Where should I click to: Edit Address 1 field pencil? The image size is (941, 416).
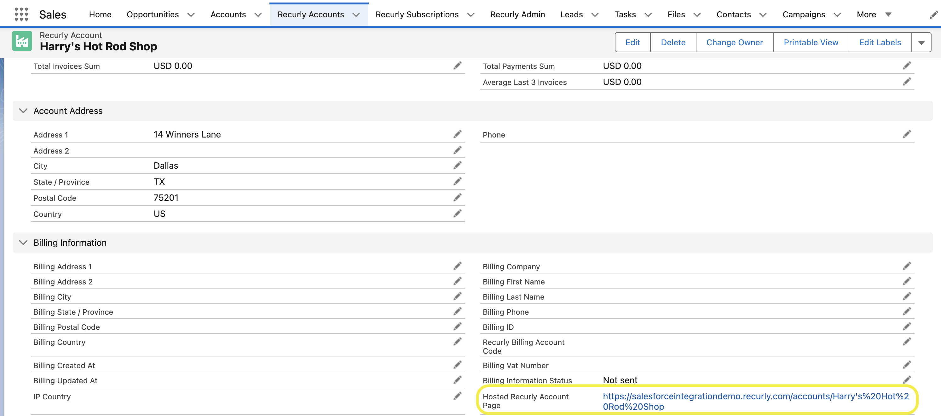pyautogui.click(x=457, y=134)
